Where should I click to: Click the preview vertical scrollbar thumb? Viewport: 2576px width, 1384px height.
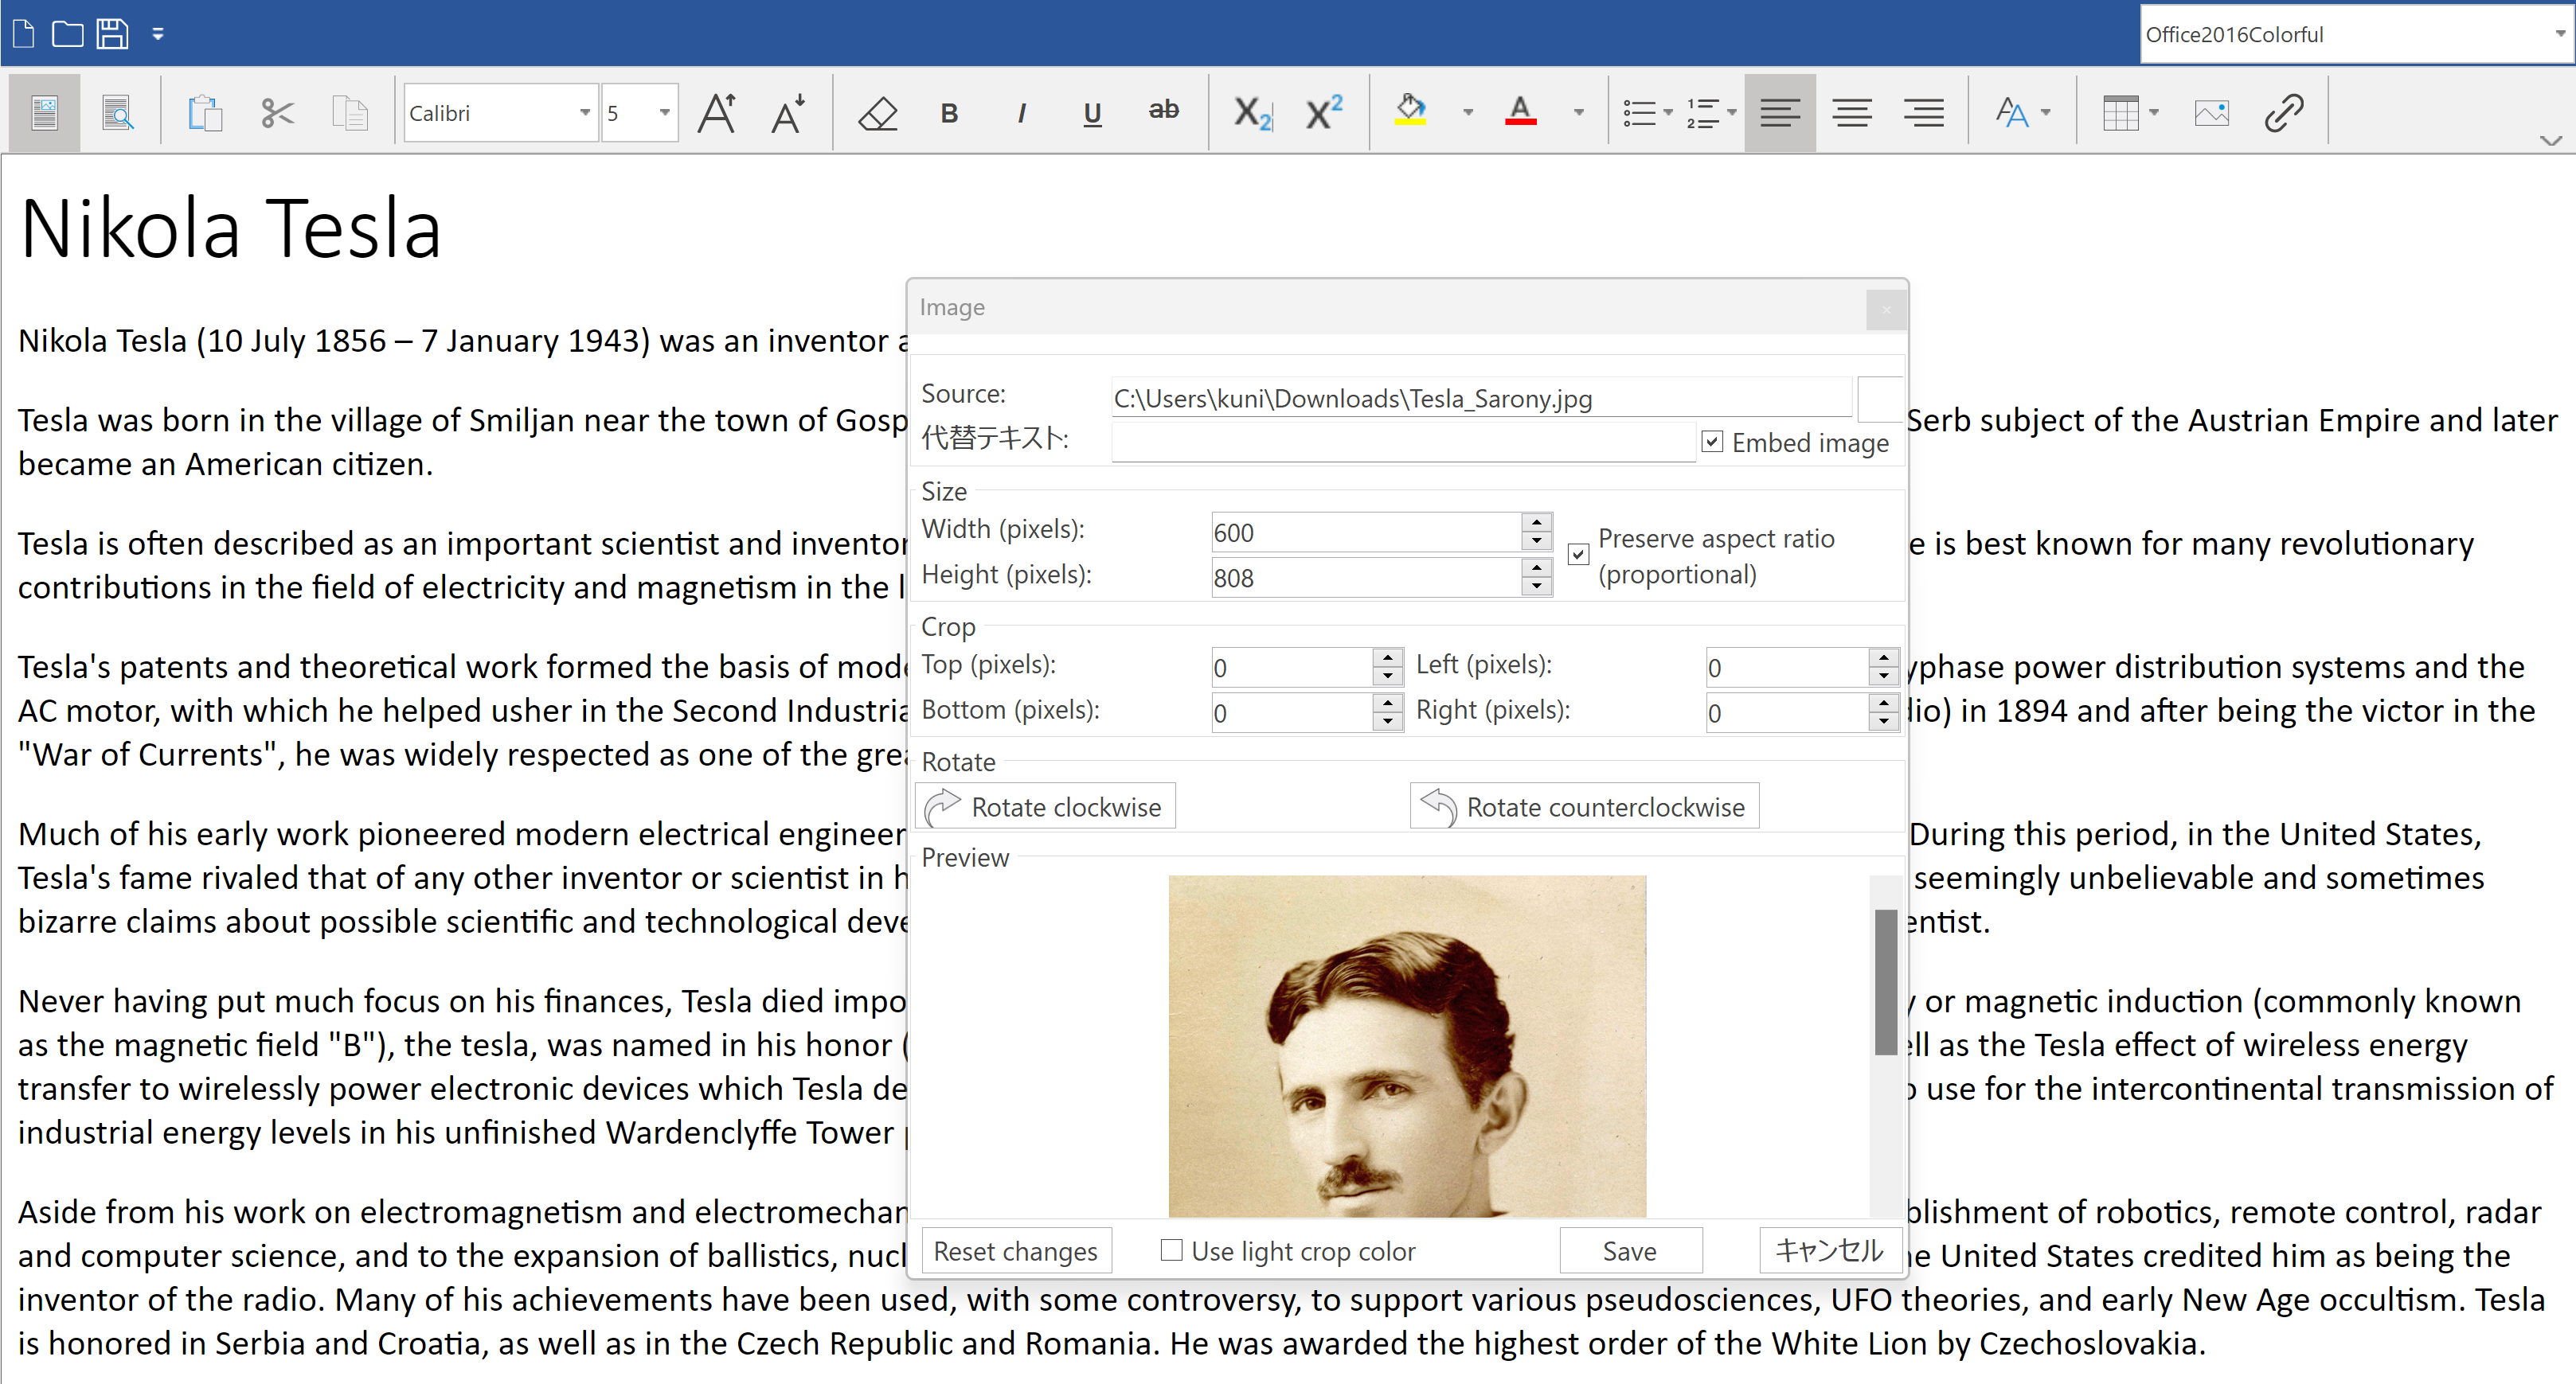(1885, 981)
